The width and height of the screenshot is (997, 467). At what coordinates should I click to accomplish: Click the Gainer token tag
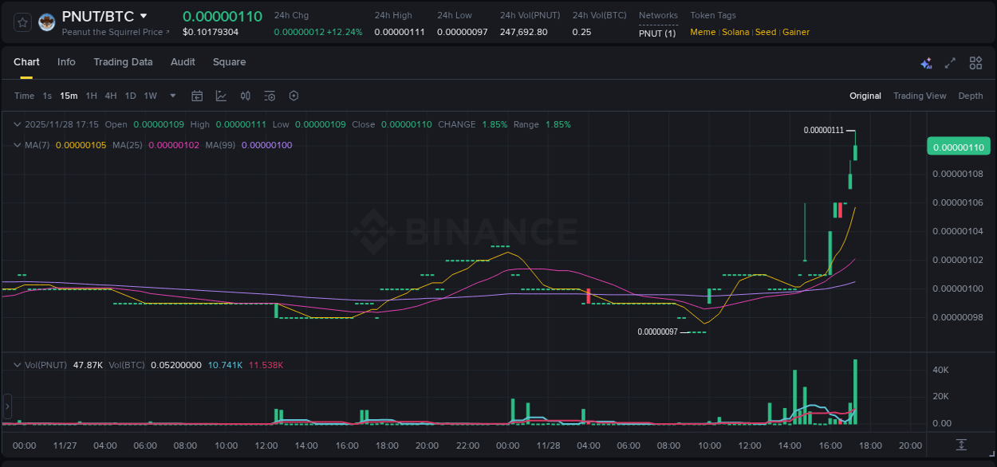pos(795,32)
